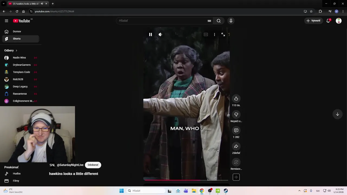
Task: Open Enlightenment M... channel in sidebar
Action: [x=21, y=101]
